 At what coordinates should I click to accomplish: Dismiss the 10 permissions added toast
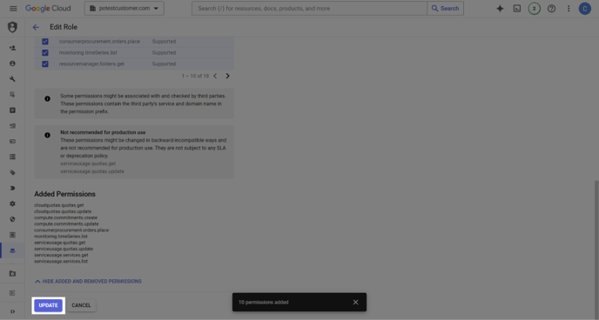point(355,302)
